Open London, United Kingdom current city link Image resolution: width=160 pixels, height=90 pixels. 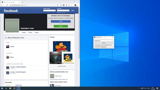coord(18,67)
